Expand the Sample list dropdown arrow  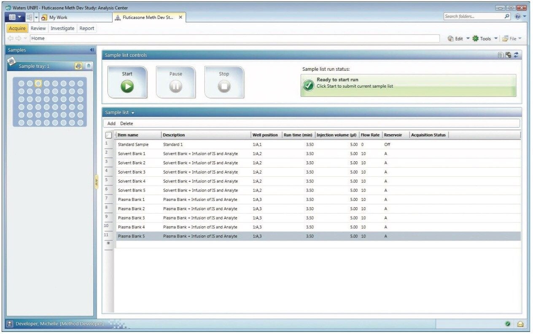tap(133, 113)
